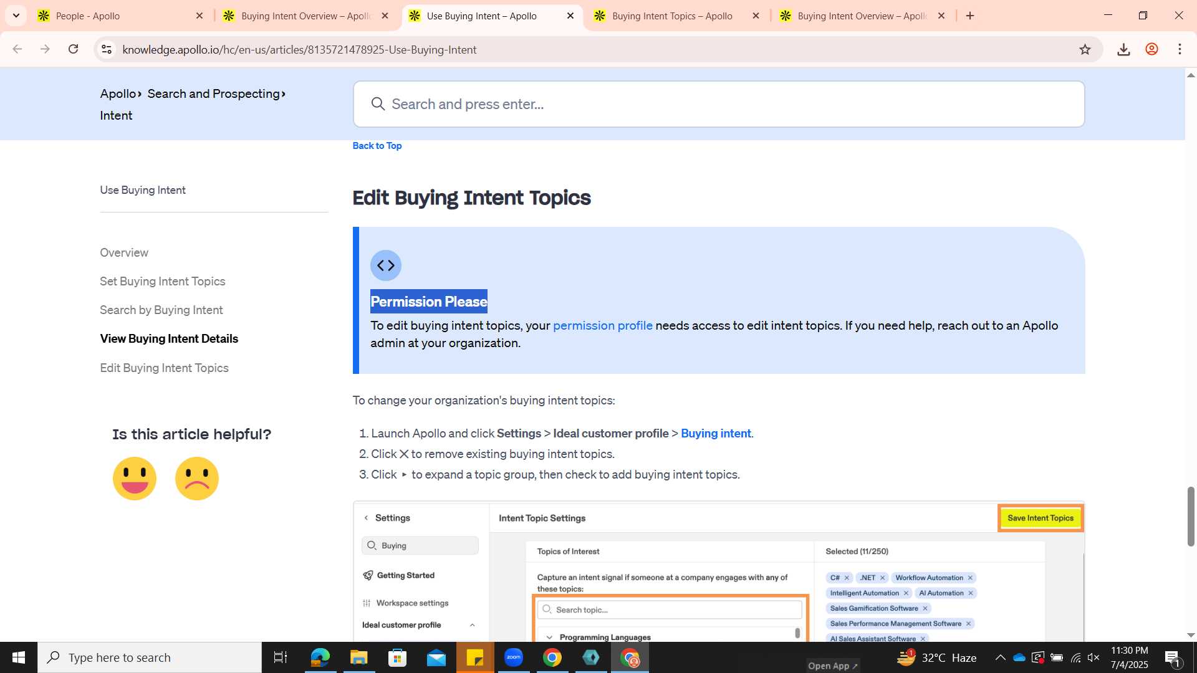
Task: Jump to Set Buying Intent Topics section
Action: point(163,281)
